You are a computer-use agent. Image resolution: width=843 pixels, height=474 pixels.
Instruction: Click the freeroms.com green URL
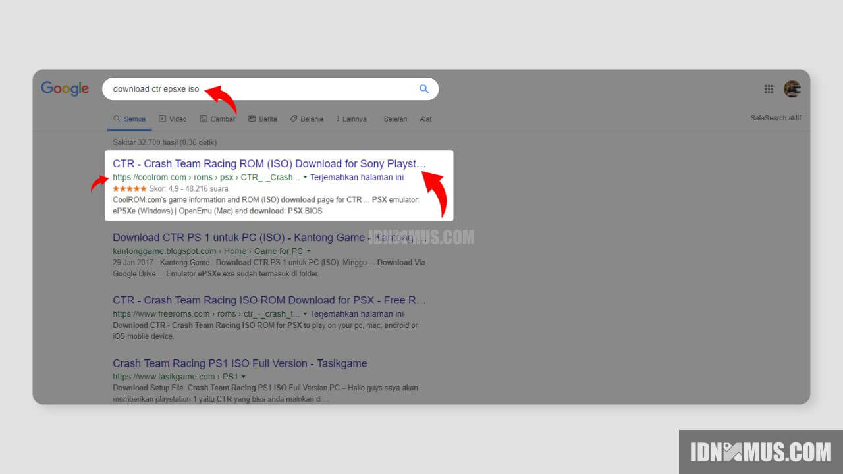206,314
